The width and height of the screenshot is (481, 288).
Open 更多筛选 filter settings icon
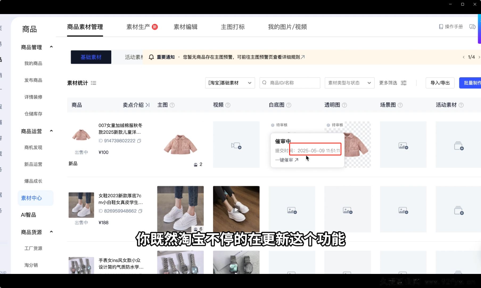[404, 83]
